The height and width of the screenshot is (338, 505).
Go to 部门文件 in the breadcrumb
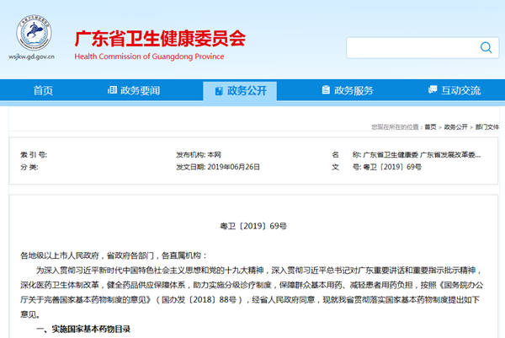tap(487, 127)
